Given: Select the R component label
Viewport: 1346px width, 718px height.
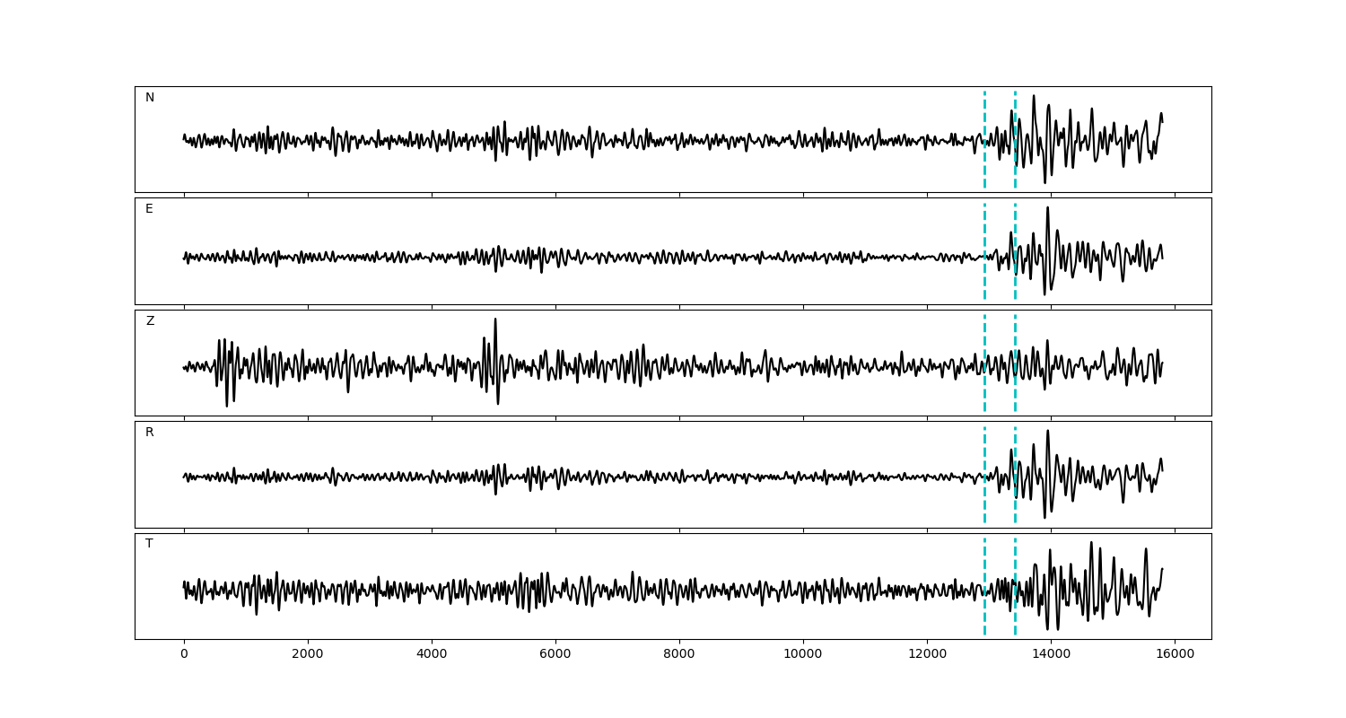Looking at the screenshot, I should click(150, 433).
